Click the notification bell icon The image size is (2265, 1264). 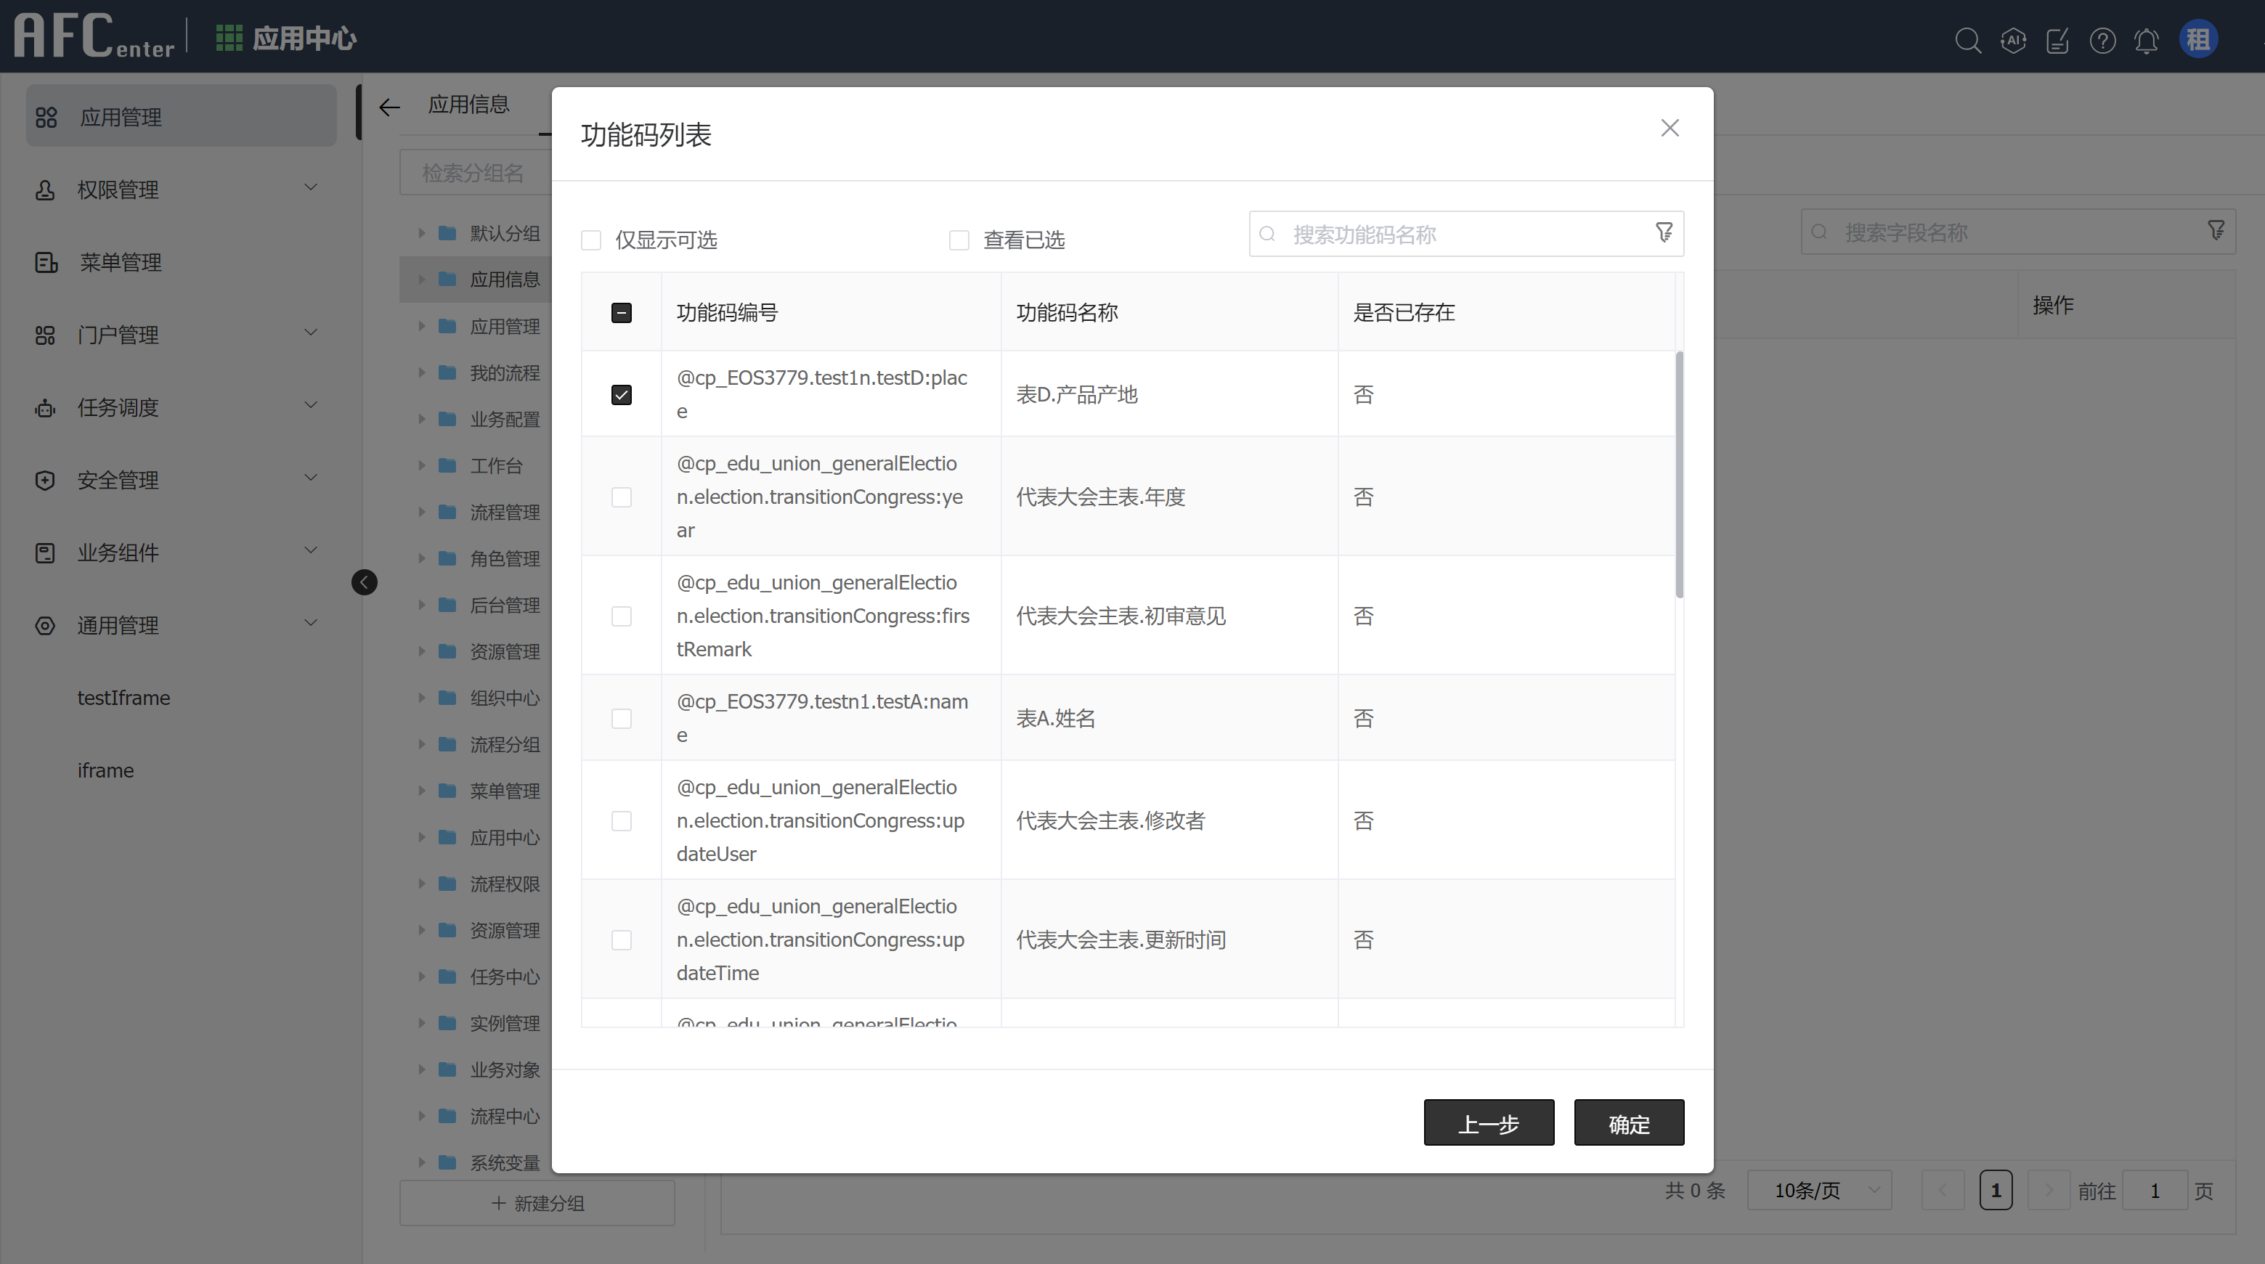pos(2147,41)
